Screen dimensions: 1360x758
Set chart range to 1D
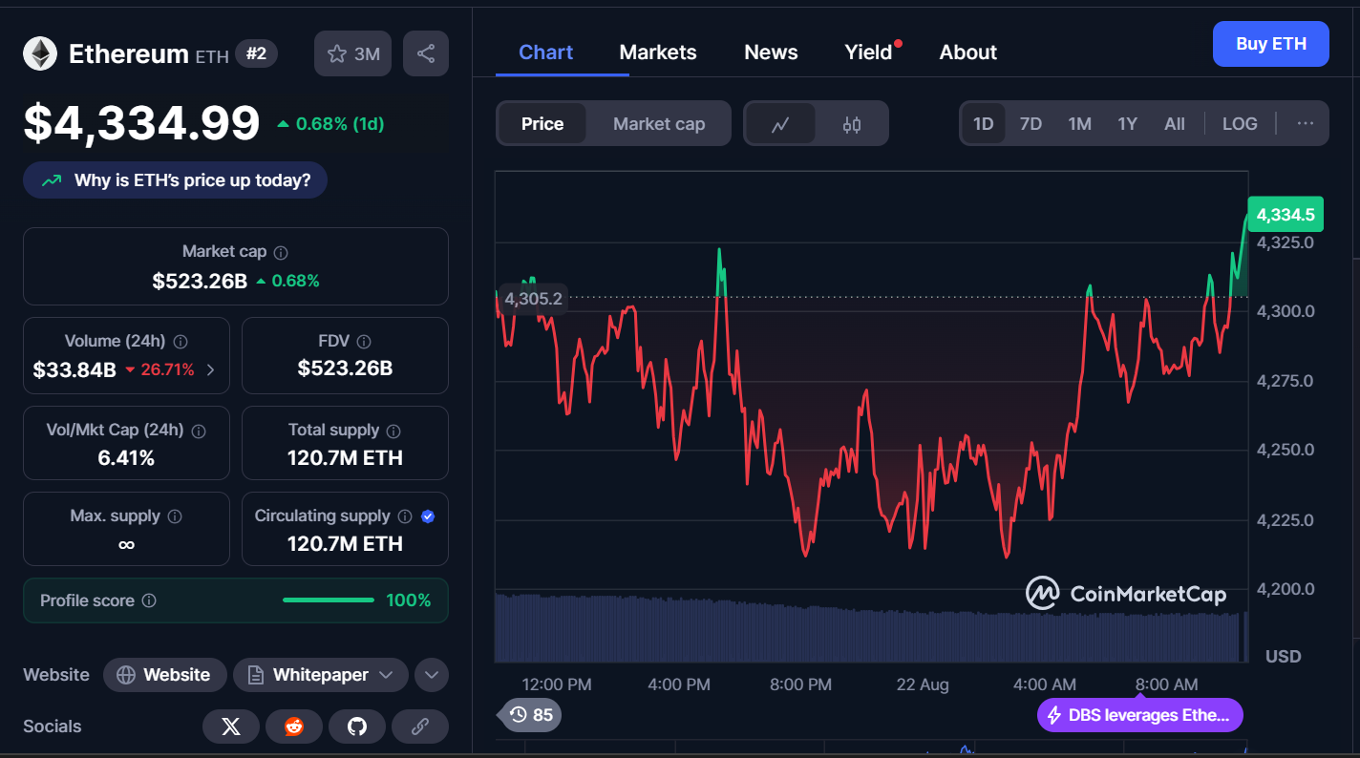point(983,124)
